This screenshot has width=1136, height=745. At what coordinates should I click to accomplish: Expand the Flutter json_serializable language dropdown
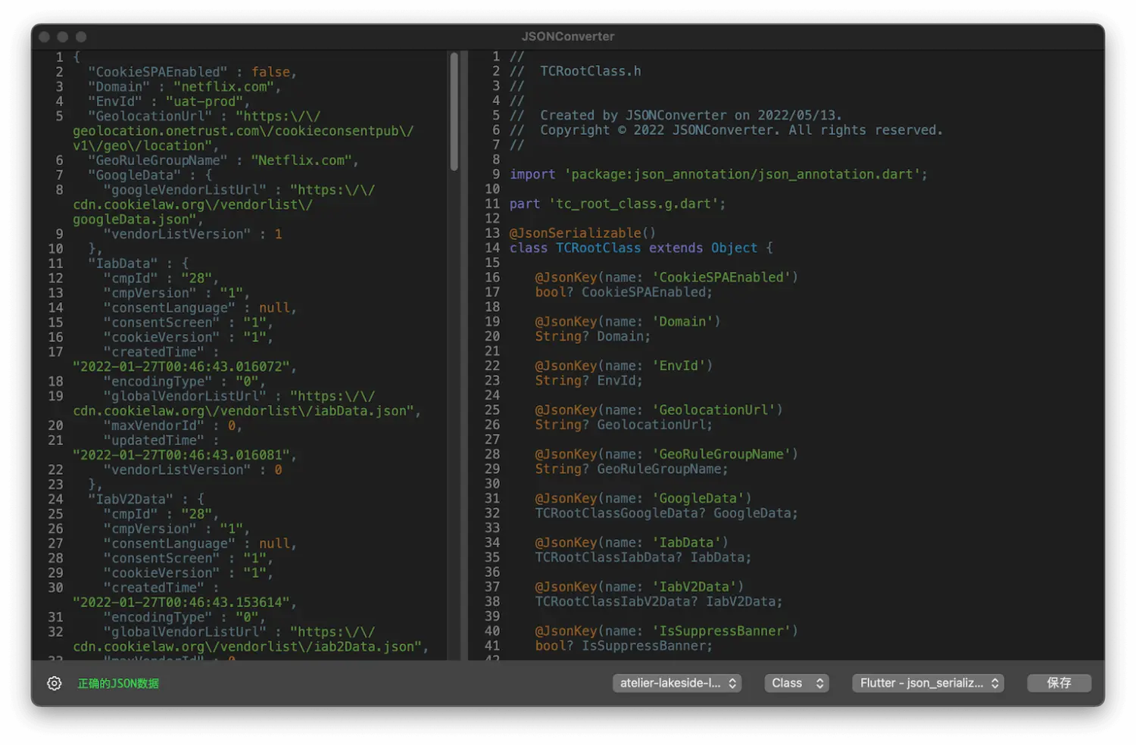[928, 683]
